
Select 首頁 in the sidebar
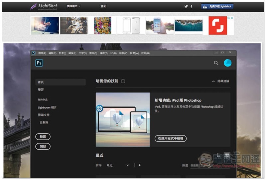pos(61,82)
